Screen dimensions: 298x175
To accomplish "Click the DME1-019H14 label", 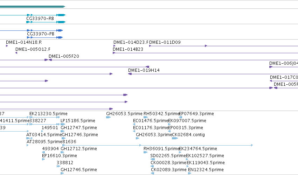I will (144, 70).
